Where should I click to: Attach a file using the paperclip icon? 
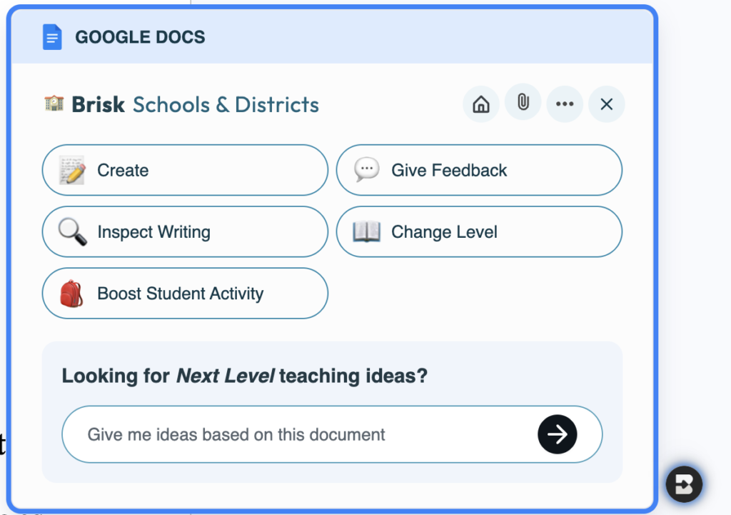pyautogui.click(x=523, y=103)
